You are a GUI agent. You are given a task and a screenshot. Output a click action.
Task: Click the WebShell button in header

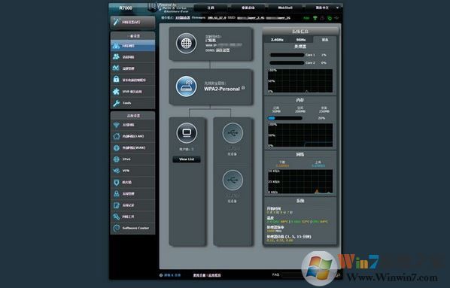(285, 8)
